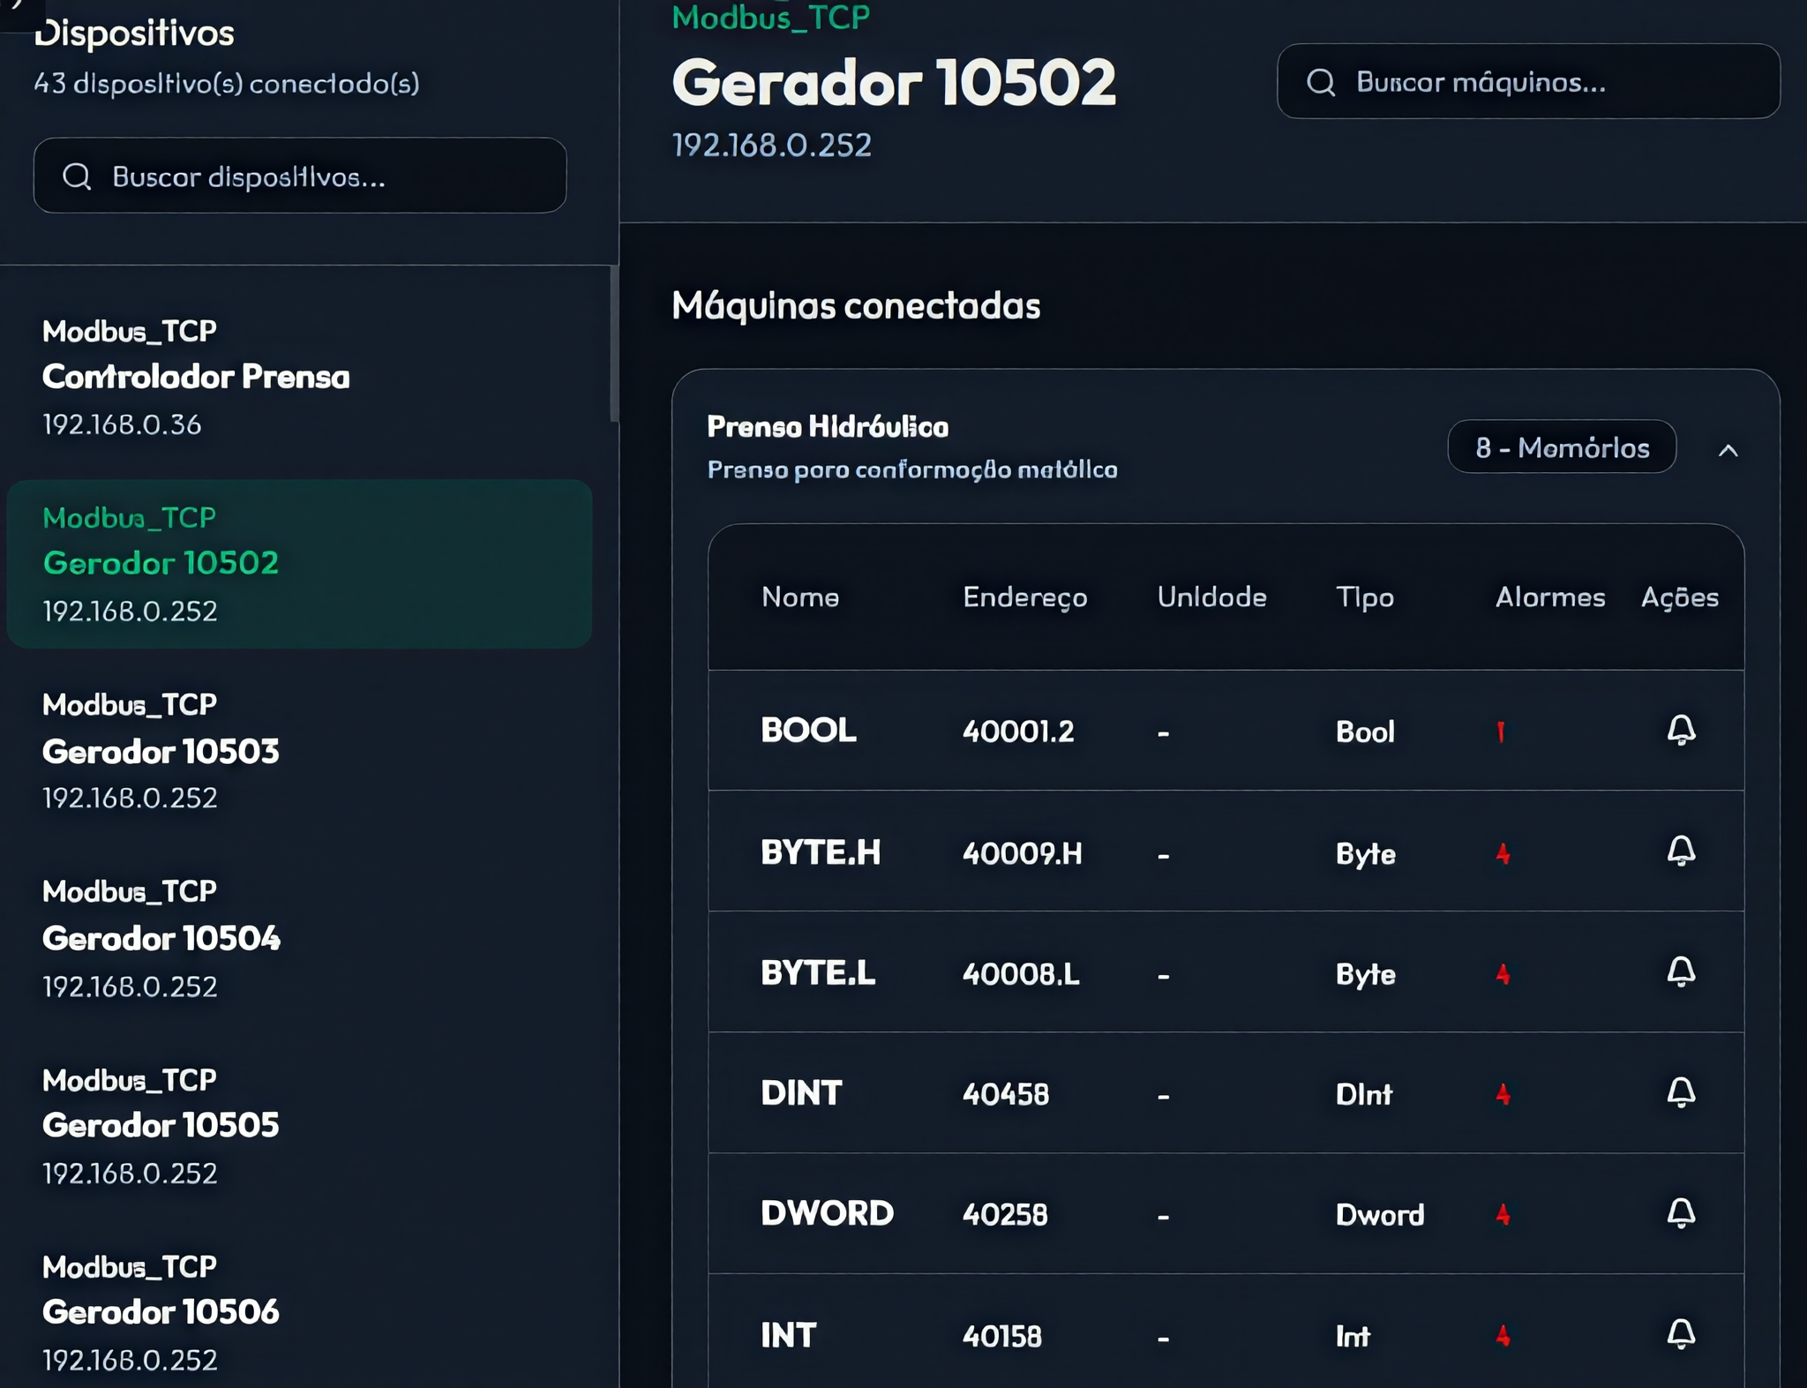Click the Tipo column header
This screenshot has height=1388, width=1807.
[1365, 598]
